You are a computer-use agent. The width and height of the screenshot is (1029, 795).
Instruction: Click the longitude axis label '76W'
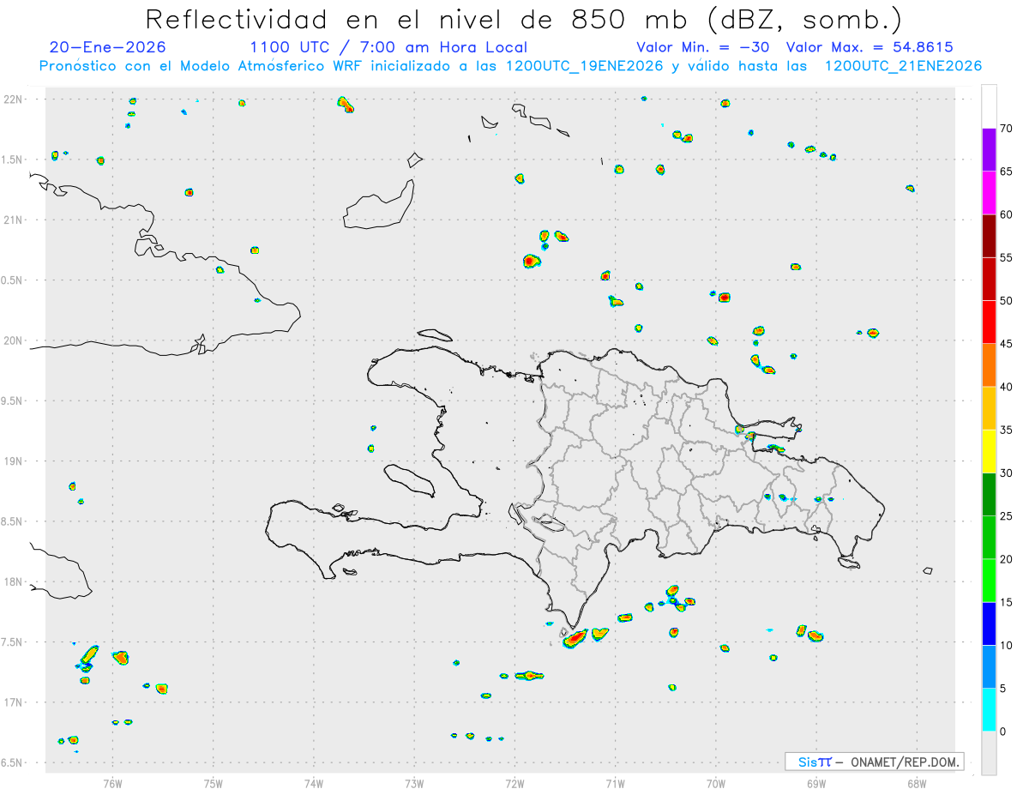(112, 783)
